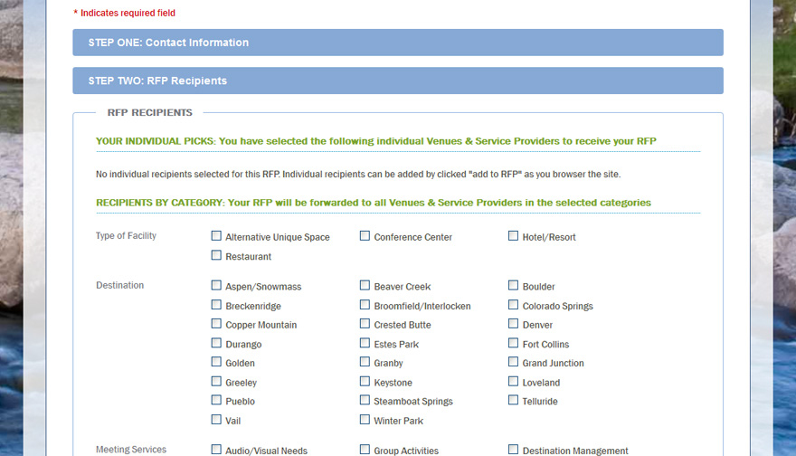
Task: Check the Beaver Creek destination box
Action: [365, 285]
